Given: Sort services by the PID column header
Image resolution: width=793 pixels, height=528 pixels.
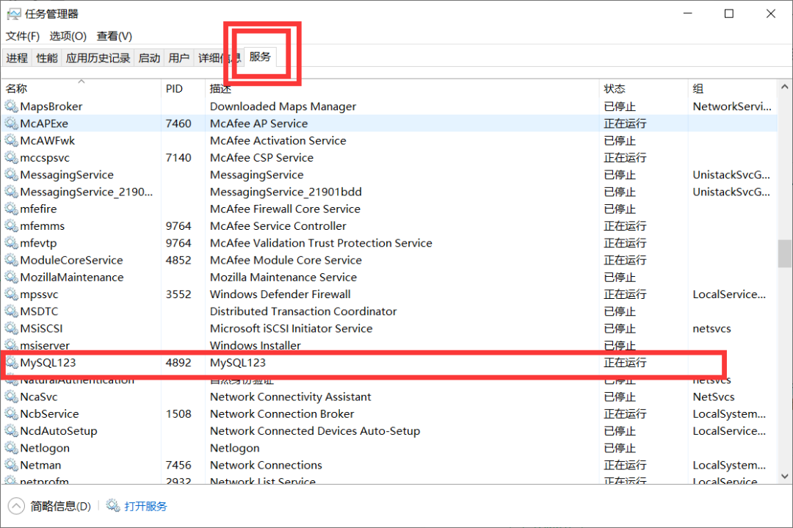Looking at the screenshot, I should (183, 89).
